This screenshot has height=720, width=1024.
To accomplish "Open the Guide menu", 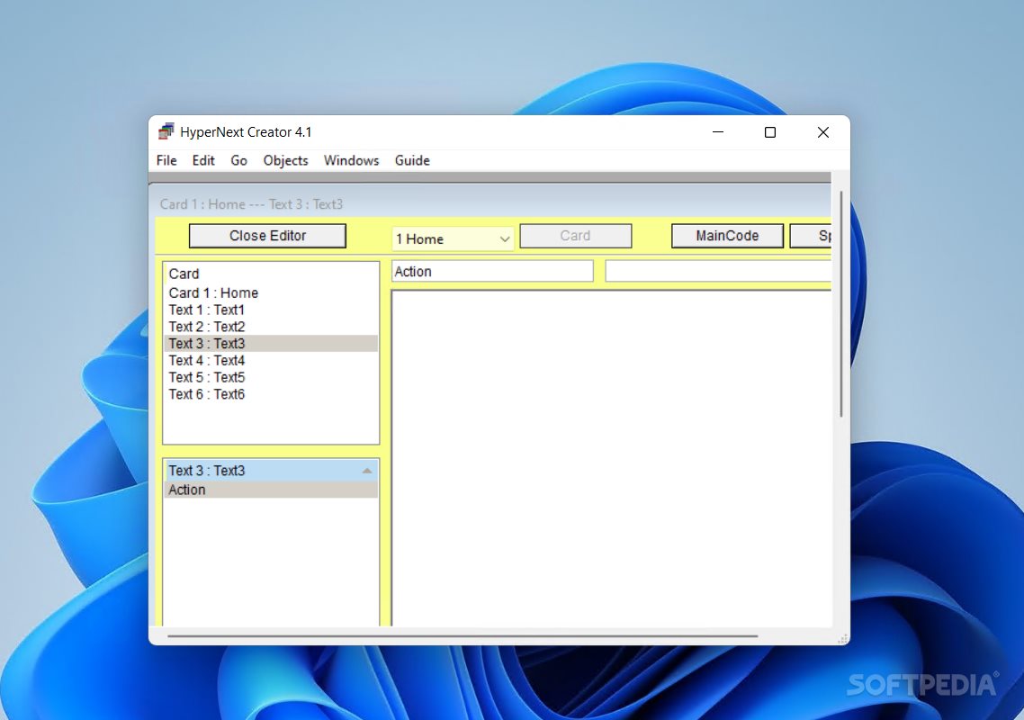I will [412, 161].
